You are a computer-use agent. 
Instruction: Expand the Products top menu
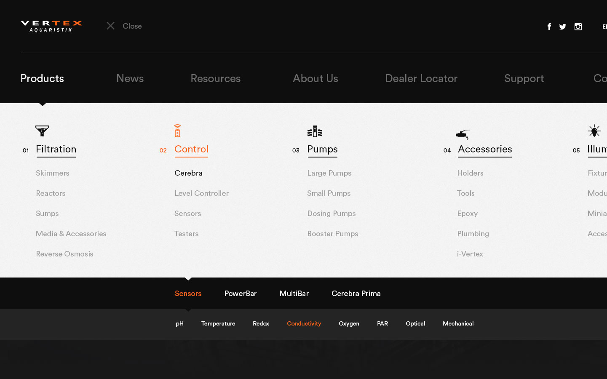[x=42, y=78]
